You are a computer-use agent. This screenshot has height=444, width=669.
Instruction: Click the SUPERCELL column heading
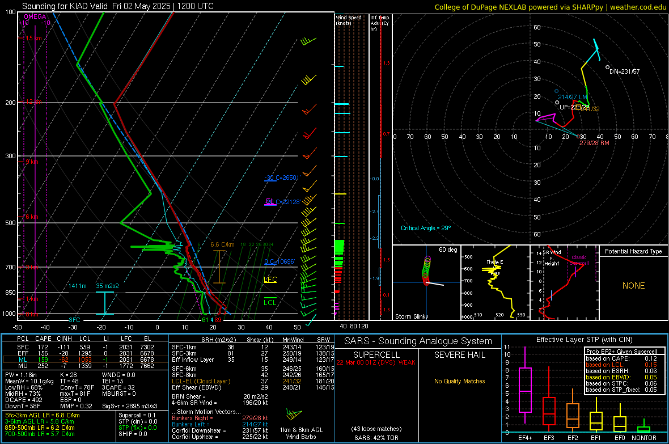point(376,355)
